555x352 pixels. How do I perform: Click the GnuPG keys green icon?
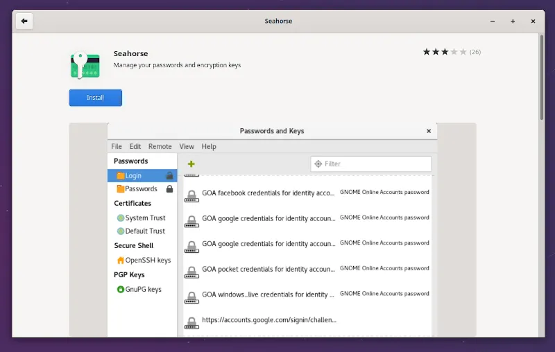120,290
